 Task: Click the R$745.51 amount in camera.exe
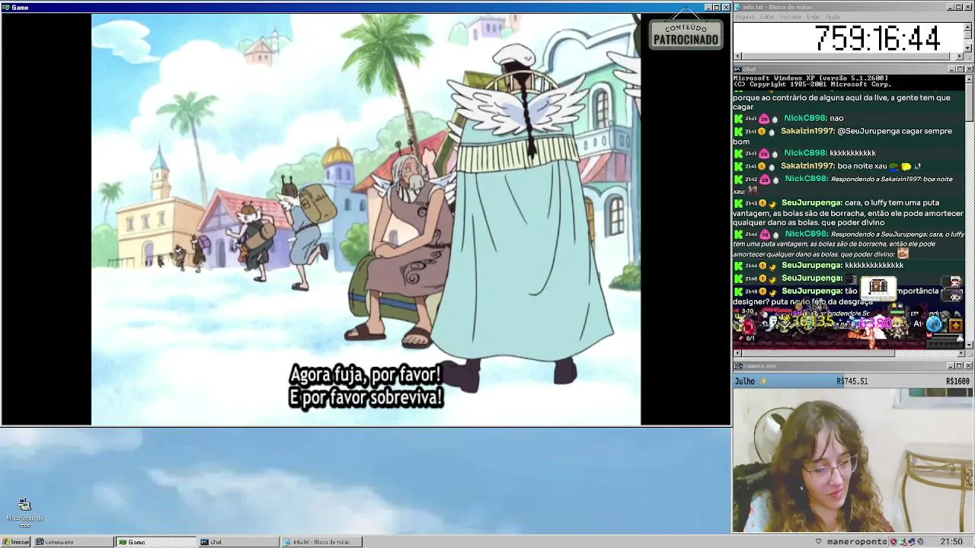click(x=852, y=381)
